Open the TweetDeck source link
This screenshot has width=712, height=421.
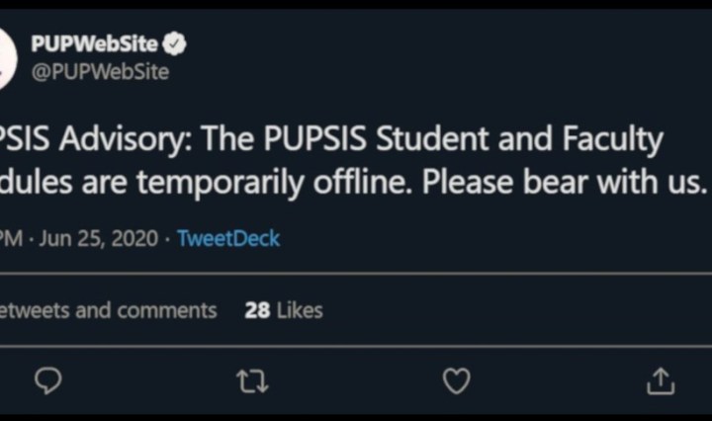click(228, 238)
